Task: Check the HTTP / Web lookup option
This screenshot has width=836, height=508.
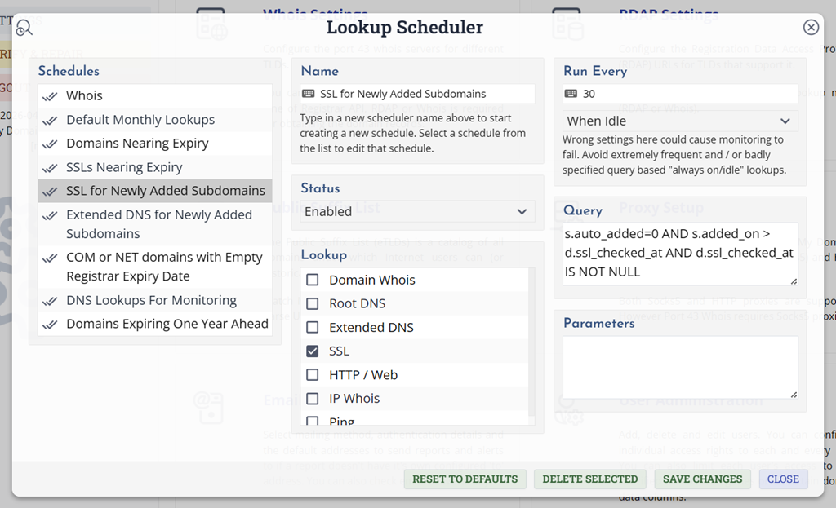Action: coord(312,374)
